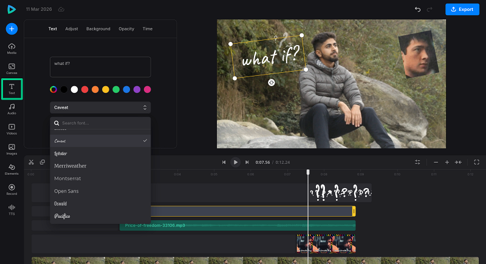
Task: Click the Clipchamp-style logo at top left
Action: coord(12,9)
